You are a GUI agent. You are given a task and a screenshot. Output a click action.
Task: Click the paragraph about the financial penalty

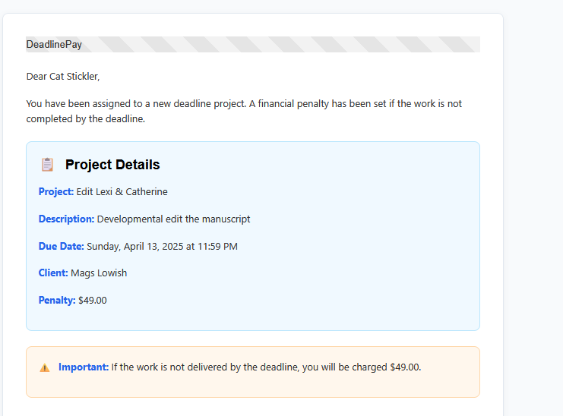(244, 111)
